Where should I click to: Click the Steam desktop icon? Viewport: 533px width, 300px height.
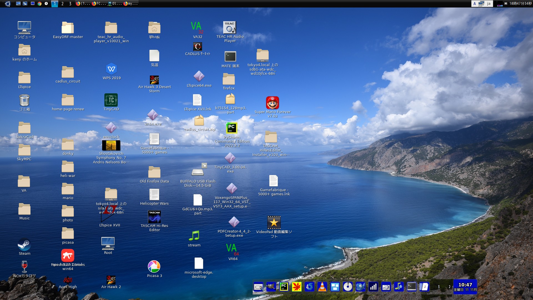(x=24, y=245)
